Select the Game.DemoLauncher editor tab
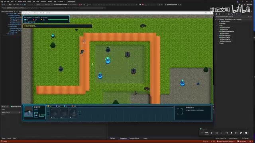This screenshot has height=143, width=255. pyautogui.click(x=7, y=12)
